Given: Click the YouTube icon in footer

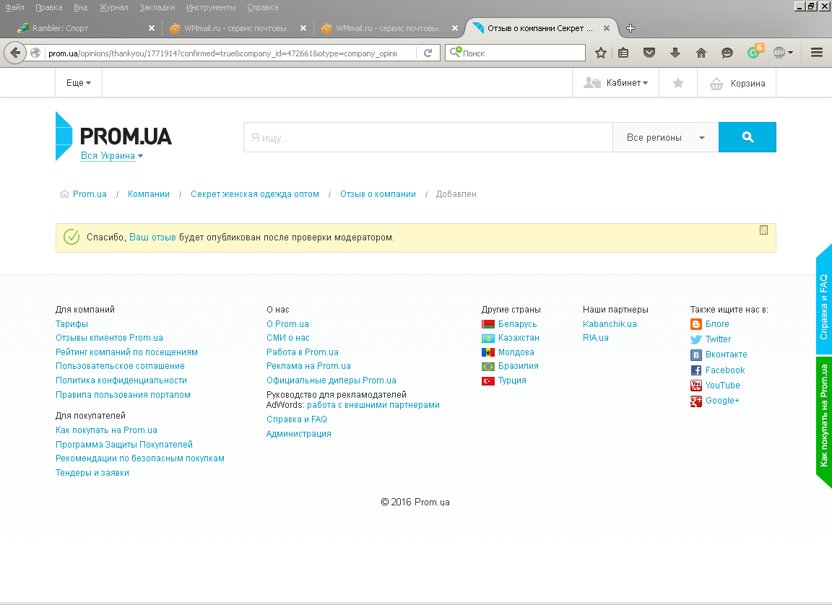Looking at the screenshot, I should point(695,386).
